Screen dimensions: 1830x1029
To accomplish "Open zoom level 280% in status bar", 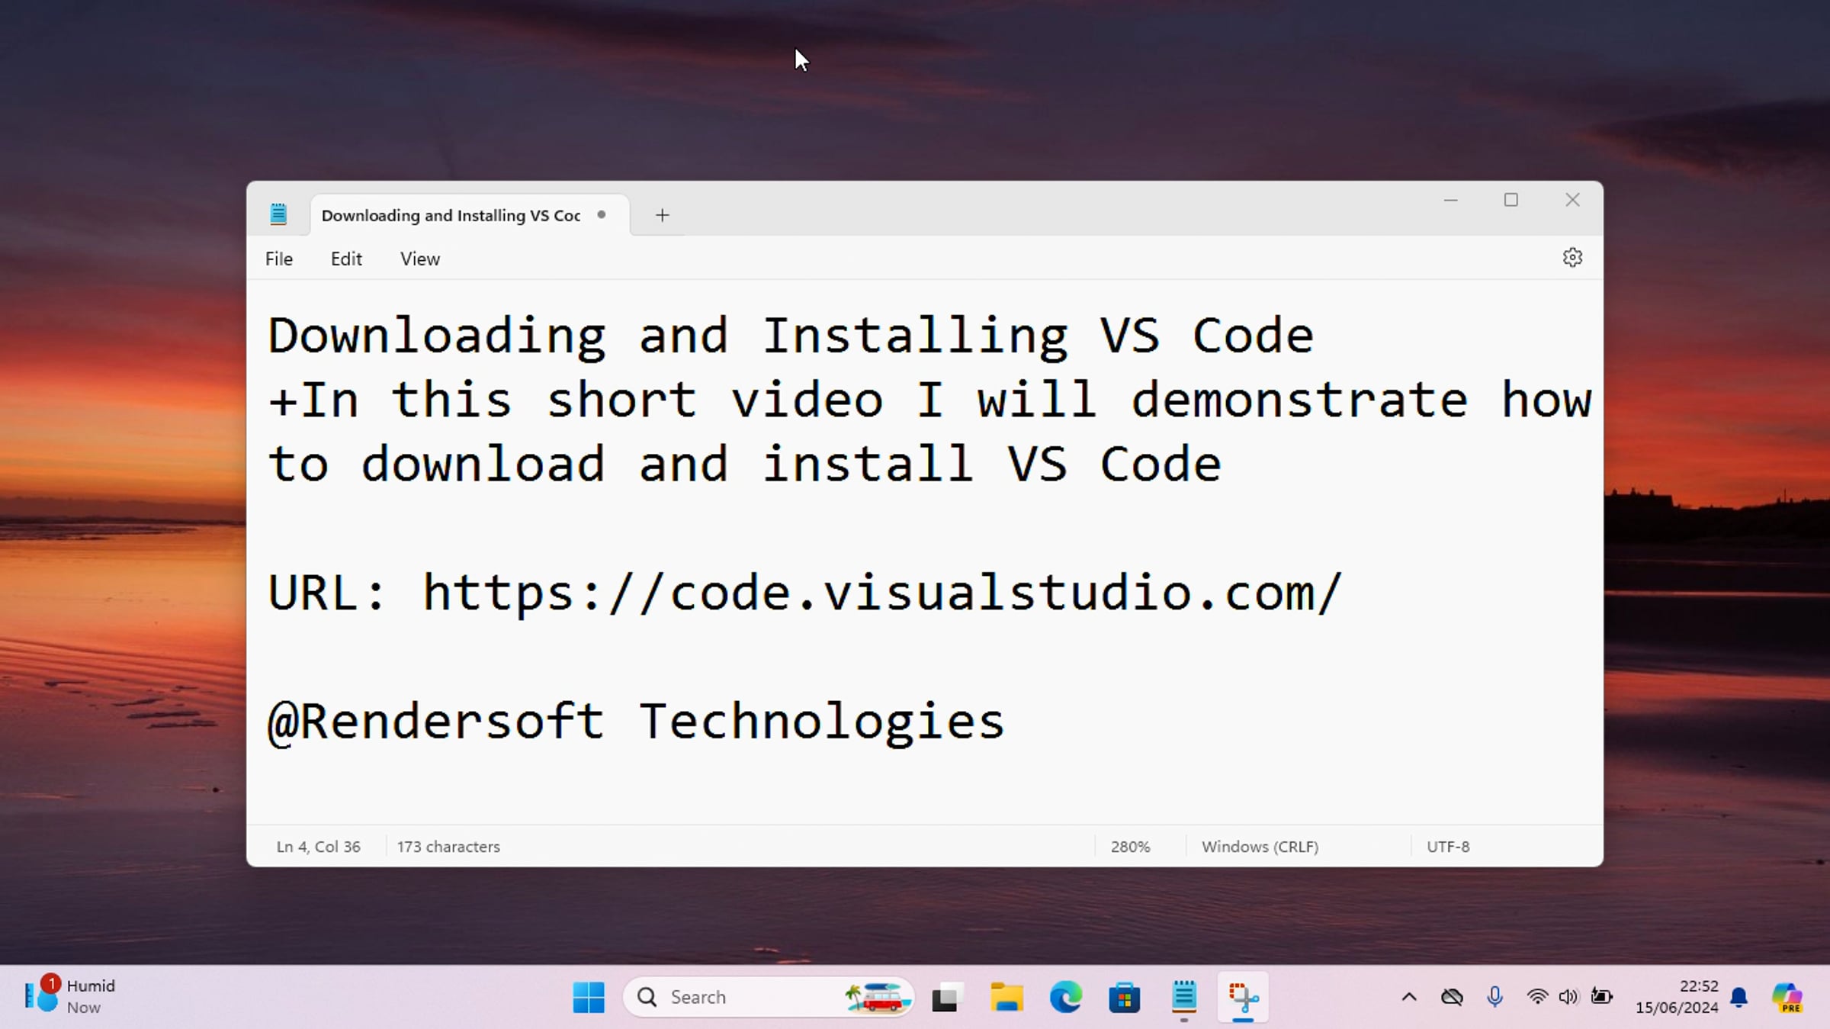I will pos(1130,847).
